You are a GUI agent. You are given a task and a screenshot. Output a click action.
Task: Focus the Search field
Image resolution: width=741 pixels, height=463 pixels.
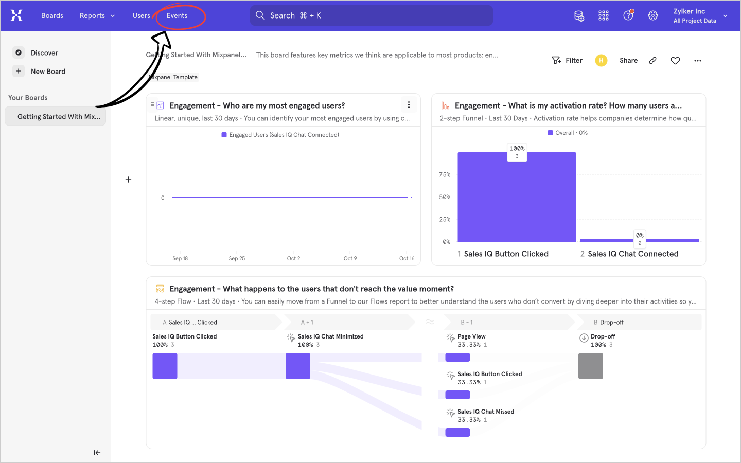[372, 15]
